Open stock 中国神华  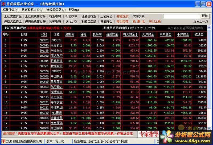click(x=57, y=128)
